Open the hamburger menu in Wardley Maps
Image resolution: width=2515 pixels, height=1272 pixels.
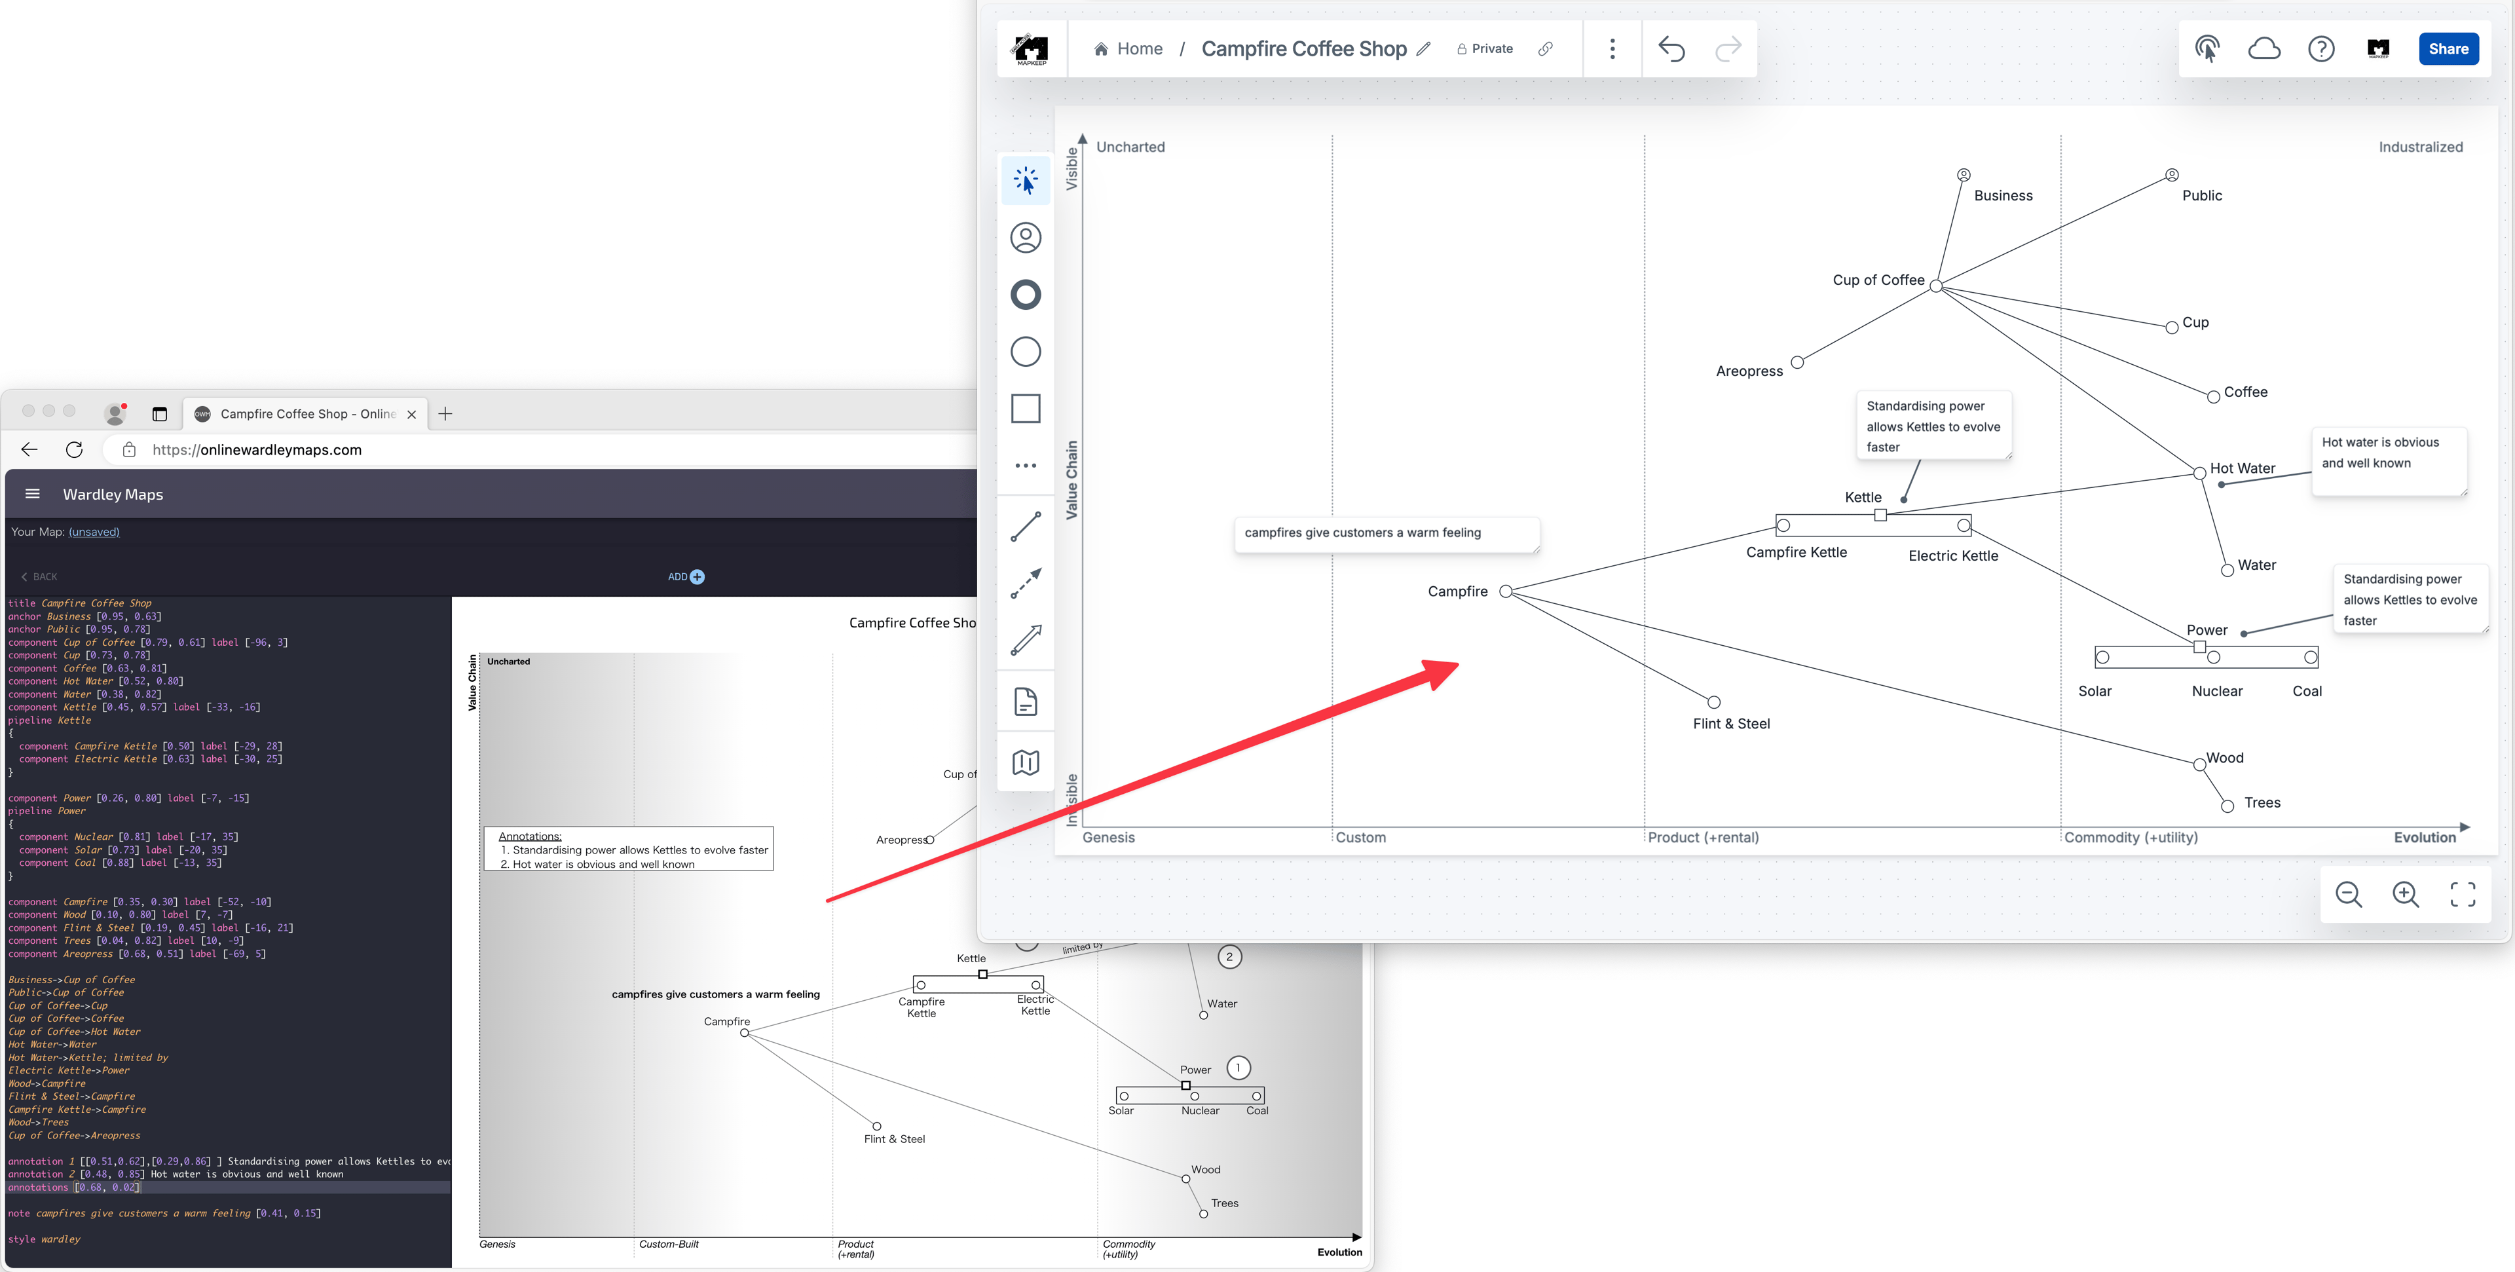click(32, 494)
